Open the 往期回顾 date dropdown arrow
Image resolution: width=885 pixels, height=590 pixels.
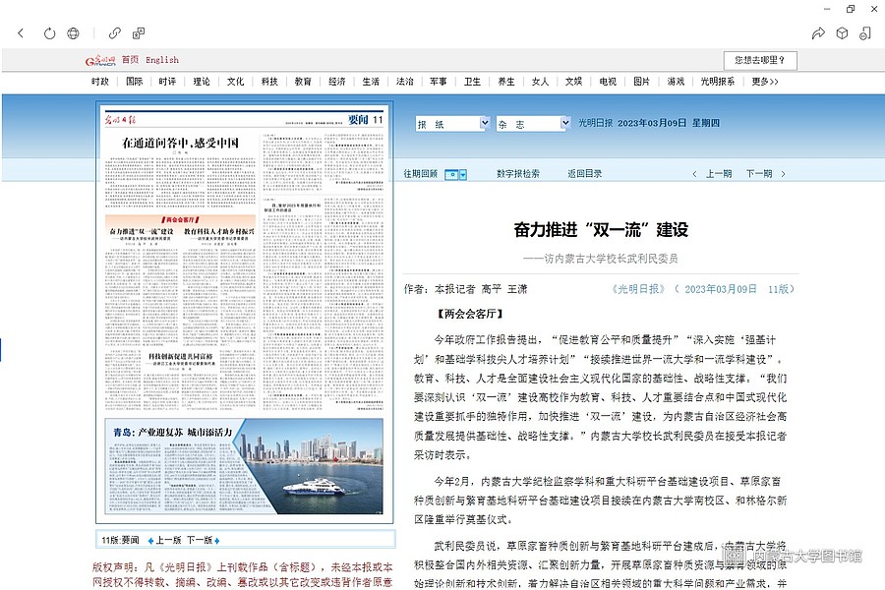click(x=463, y=175)
